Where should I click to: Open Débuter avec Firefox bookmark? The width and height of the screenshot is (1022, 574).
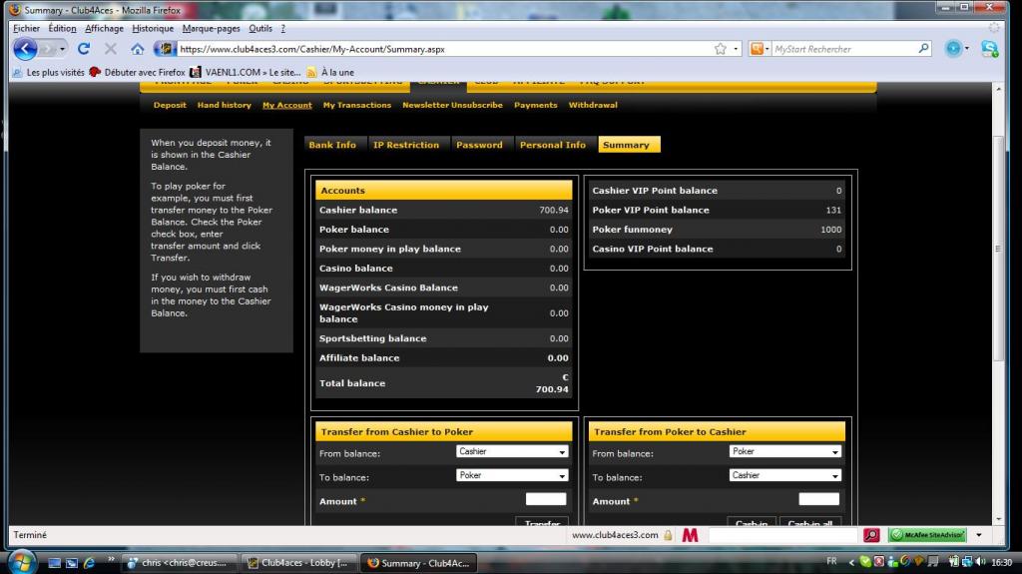(138, 73)
